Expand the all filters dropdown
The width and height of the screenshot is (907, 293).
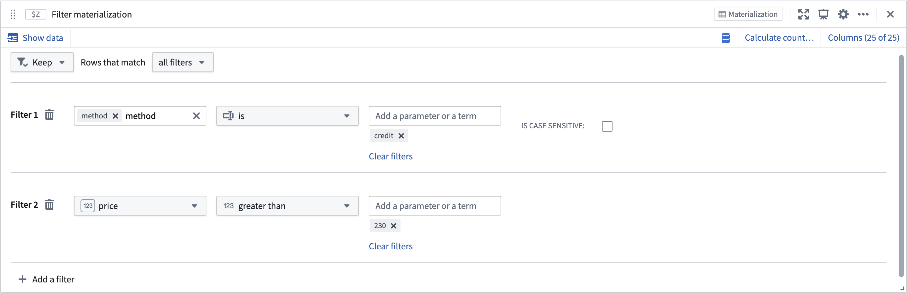pos(183,63)
